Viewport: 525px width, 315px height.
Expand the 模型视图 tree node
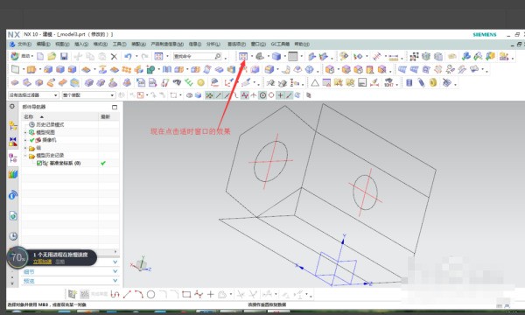[25, 132]
